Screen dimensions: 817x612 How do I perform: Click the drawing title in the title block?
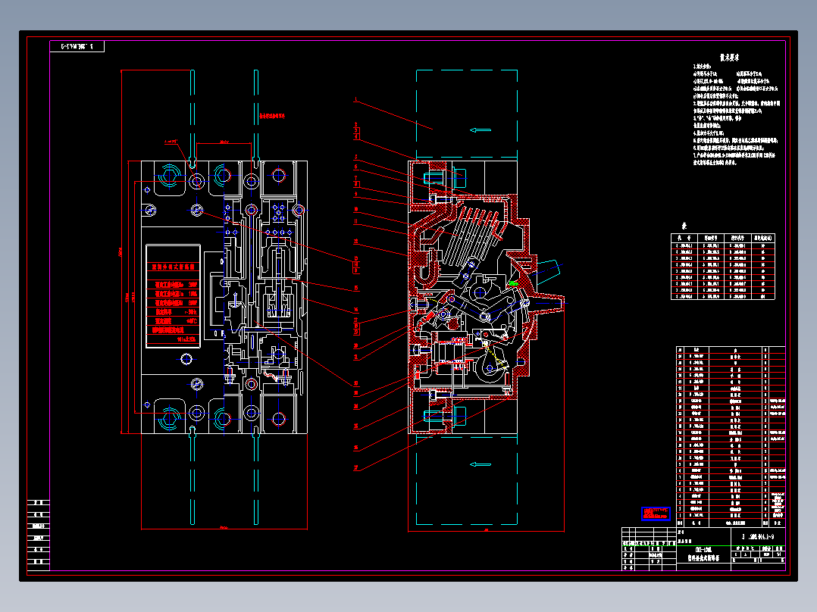(703, 554)
